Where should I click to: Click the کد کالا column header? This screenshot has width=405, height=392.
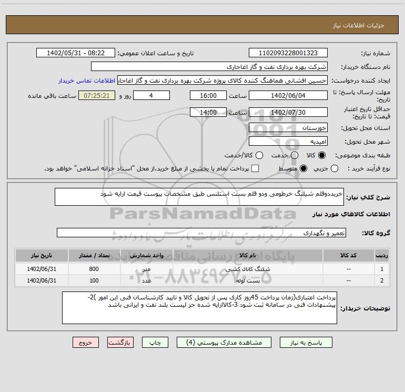[x=348, y=256]
